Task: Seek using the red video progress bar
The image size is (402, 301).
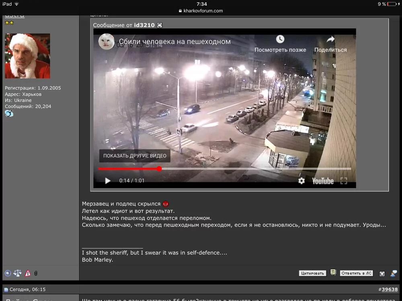Action: coord(225,169)
